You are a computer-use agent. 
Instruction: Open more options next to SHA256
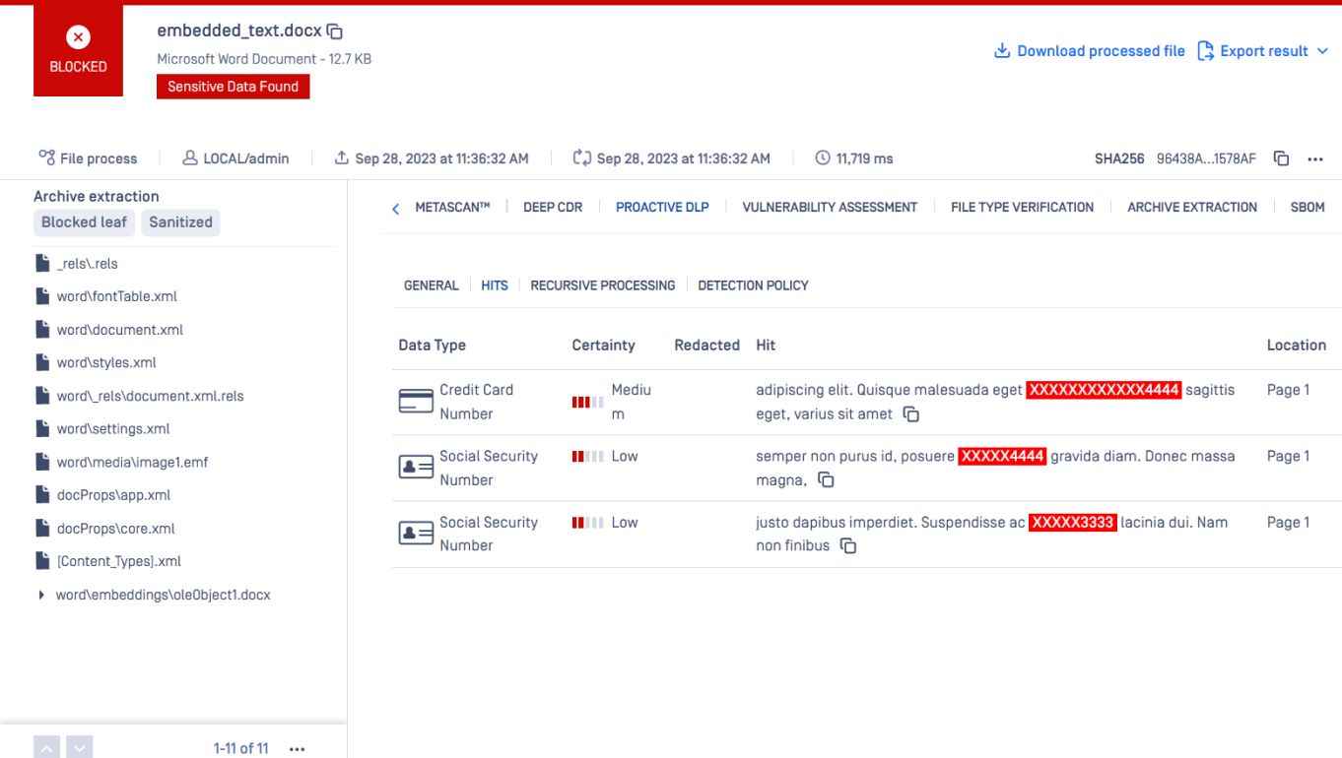click(1315, 158)
